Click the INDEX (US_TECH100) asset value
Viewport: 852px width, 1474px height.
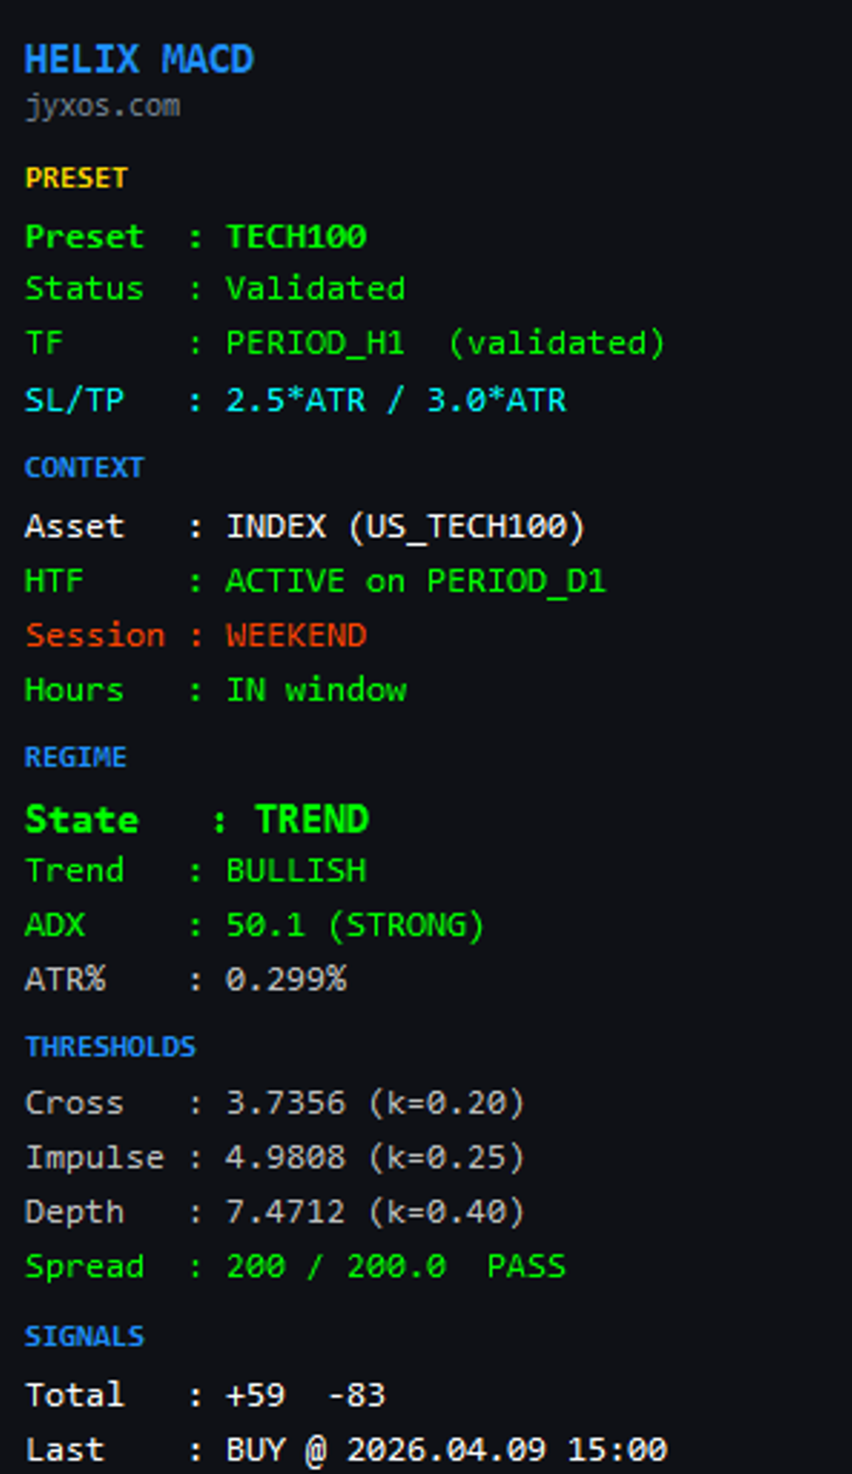pos(405,527)
